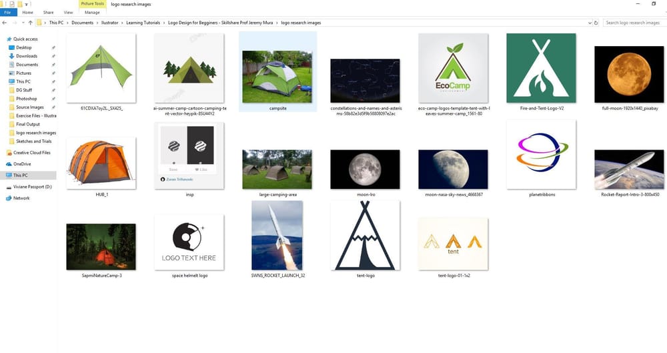Select Desktop in the navigation pane
This screenshot has height=353, width=667.
tap(24, 47)
